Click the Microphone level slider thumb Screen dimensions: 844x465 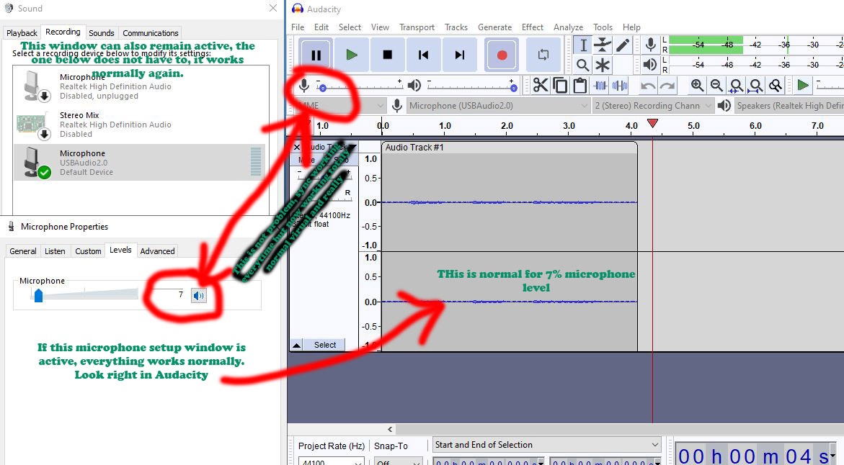38,295
